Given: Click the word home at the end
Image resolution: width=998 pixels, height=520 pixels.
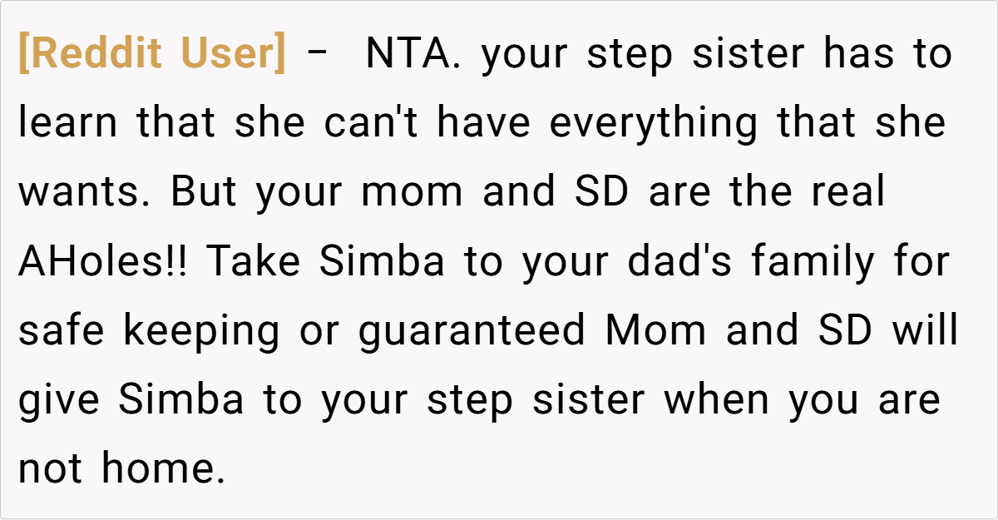Looking at the screenshot, I should pyautogui.click(x=164, y=470).
